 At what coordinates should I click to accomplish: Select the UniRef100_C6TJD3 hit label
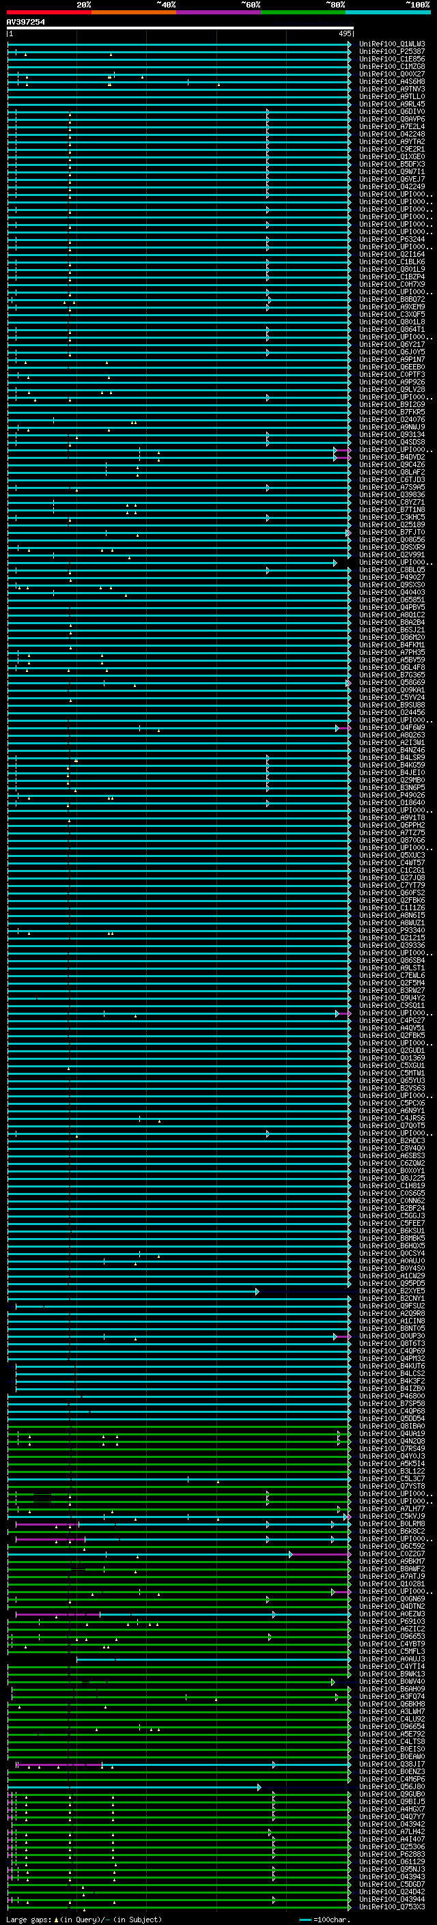pos(392,480)
